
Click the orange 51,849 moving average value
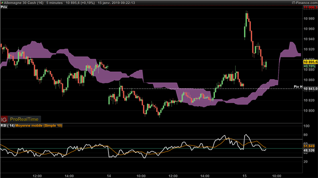309,146
